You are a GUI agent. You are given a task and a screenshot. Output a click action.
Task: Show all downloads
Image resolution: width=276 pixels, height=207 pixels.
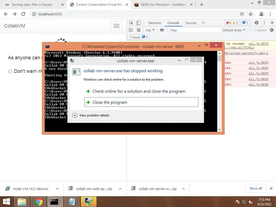click(256, 188)
